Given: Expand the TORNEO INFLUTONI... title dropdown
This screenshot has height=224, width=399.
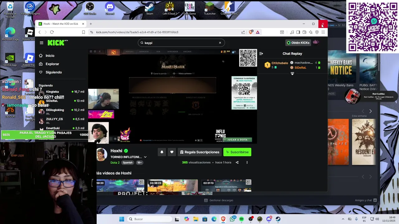Looking at the screenshot, I should tap(145, 157).
